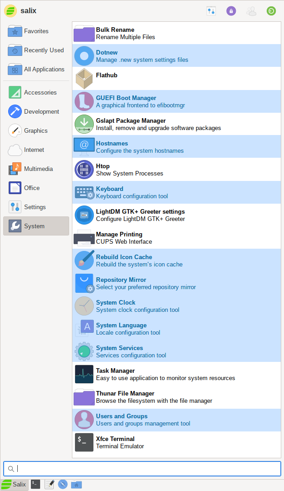The image size is (284, 491).
Task: Open System Language icon
Action: 84,328
